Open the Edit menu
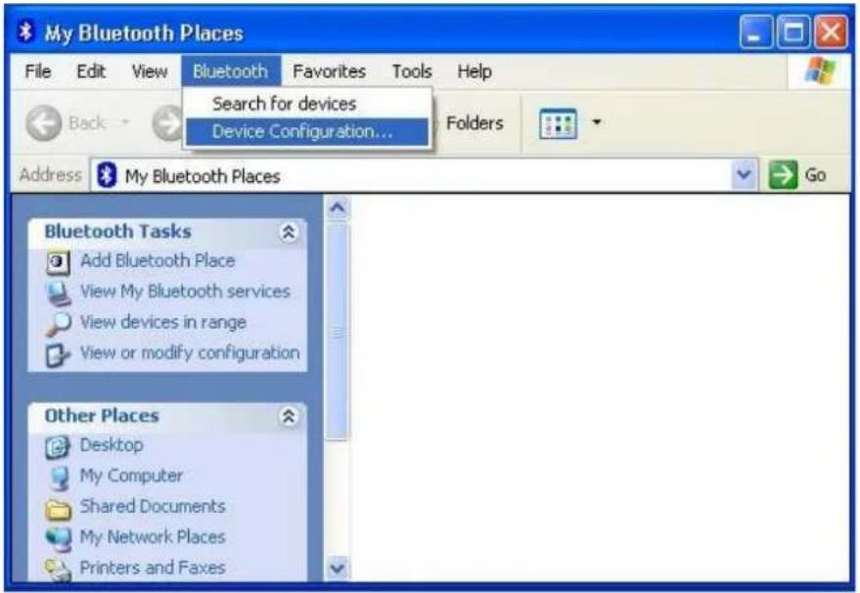 point(90,71)
